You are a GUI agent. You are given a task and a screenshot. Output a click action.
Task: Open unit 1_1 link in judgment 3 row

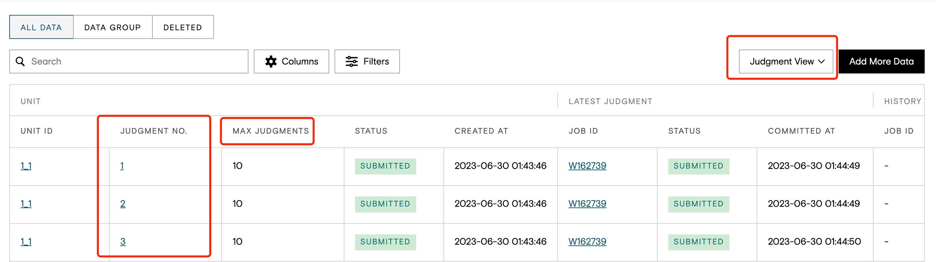point(26,242)
